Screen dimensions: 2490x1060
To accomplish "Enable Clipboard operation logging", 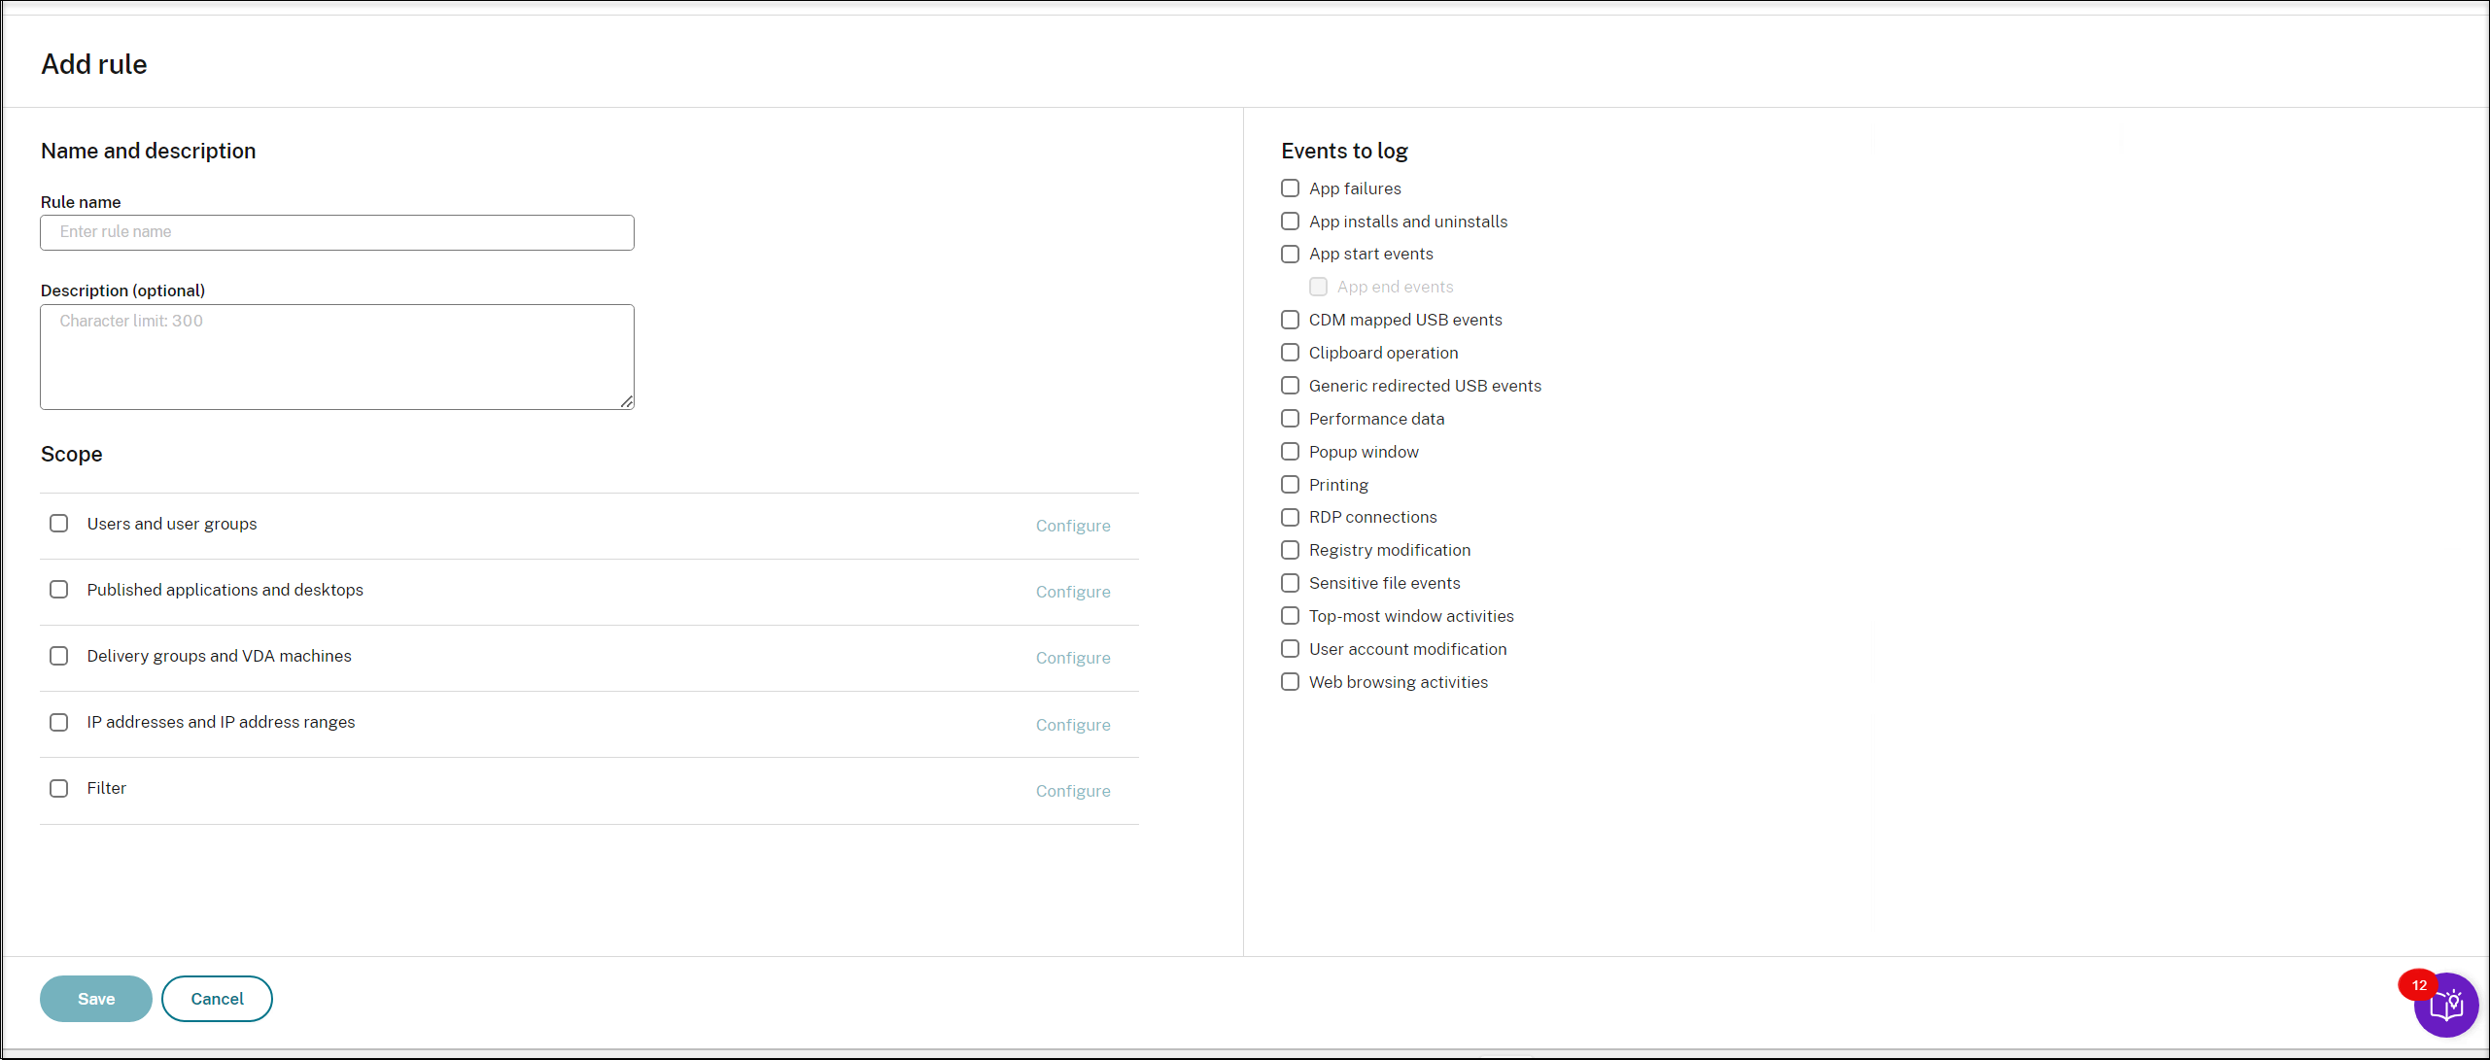I will point(1290,353).
